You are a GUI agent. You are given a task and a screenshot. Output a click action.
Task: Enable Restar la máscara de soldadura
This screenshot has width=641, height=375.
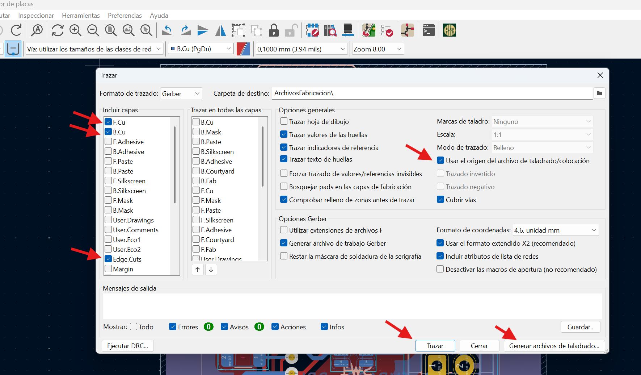pos(284,256)
